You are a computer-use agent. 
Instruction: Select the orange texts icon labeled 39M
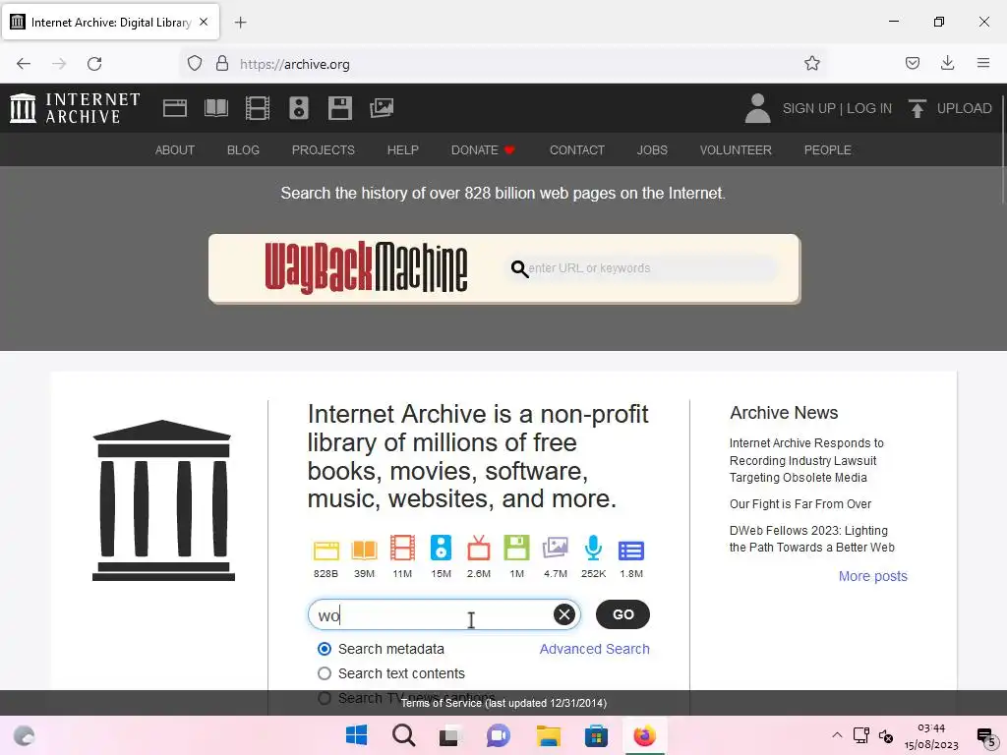coord(364,551)
